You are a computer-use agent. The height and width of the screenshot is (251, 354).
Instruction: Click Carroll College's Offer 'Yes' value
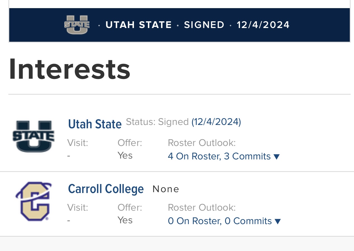tap(125, 220)
